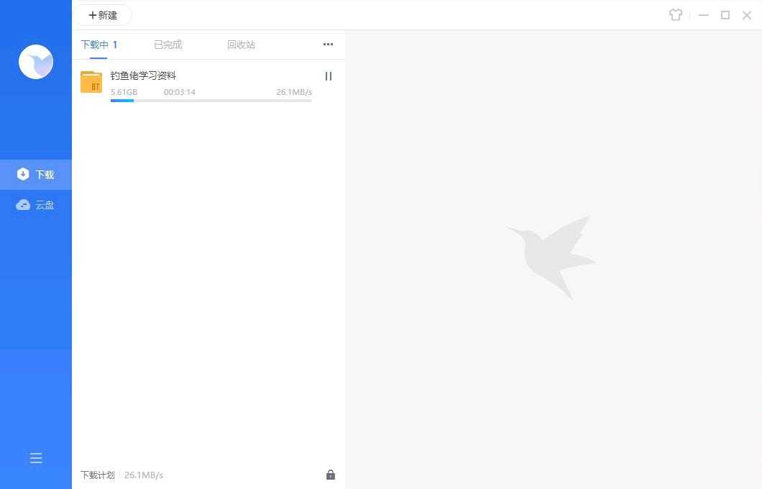Click the lock icon in bottom bar

(x=331, y=475)
